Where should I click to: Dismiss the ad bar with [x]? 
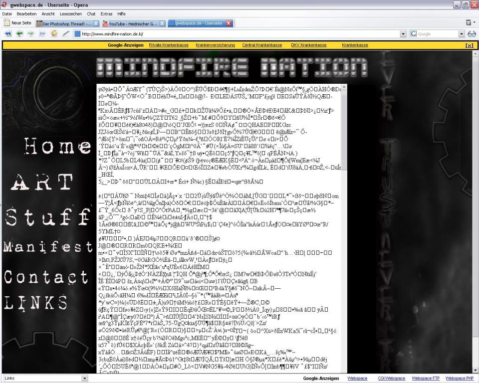coord(469,45)
